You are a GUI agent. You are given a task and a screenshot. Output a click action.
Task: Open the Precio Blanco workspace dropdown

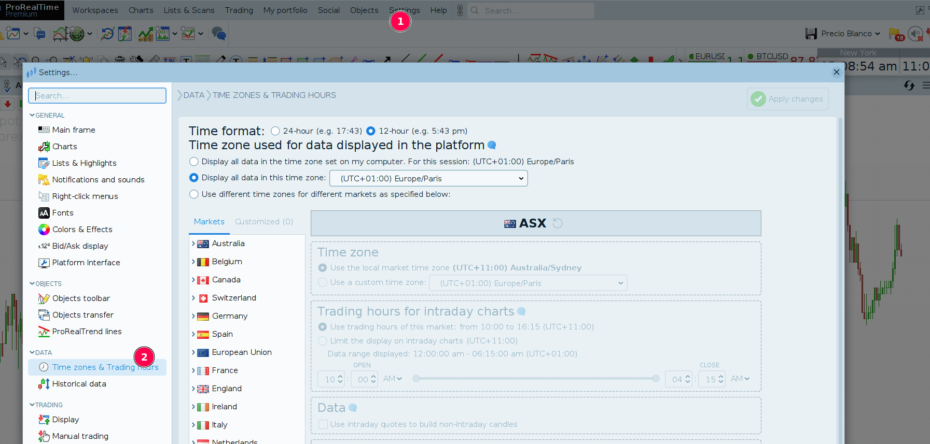(851, 34)
